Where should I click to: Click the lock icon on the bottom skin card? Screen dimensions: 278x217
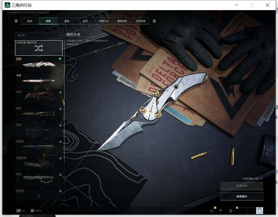coord(61,191)
